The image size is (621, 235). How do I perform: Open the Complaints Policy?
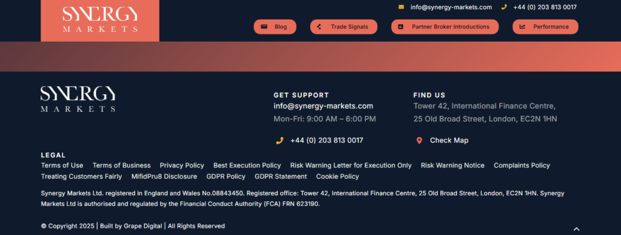pyautogui.click(x=522, y=166)
